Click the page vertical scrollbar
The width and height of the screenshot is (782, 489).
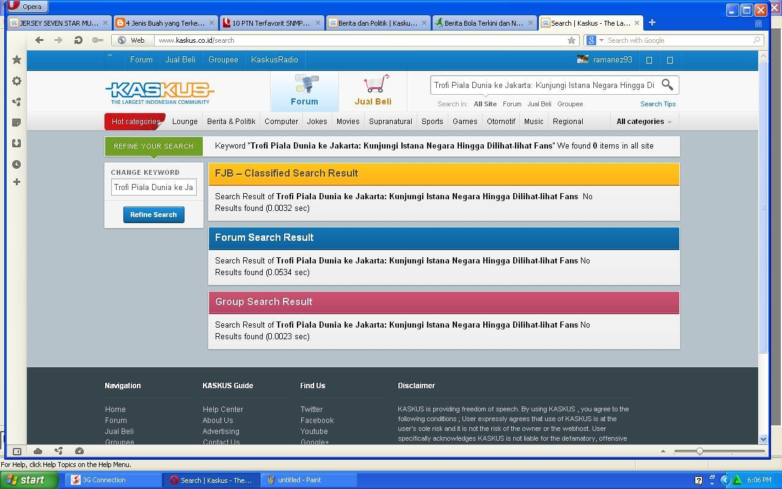[x=762, y=207]
